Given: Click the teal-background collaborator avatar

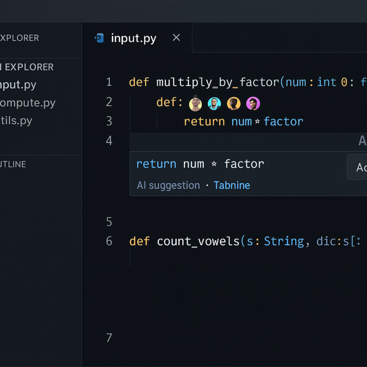Looking at the screenshot, I should pos(214,103).
